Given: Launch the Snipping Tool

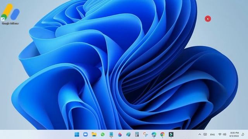Looking at the screenshot, I should [146, 134].
